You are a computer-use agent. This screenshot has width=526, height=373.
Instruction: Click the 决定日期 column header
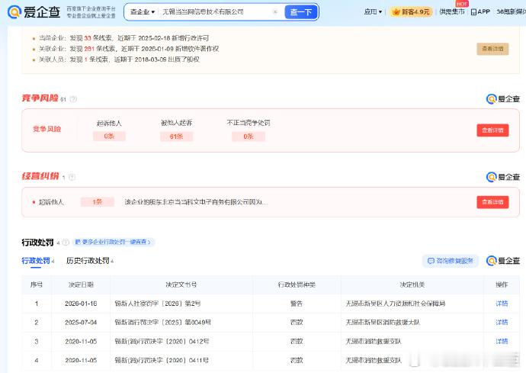click(x=81, y=285)
